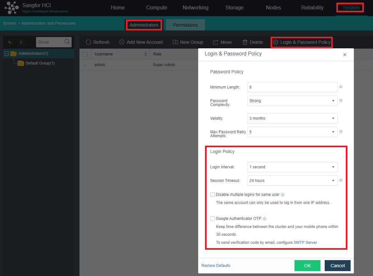Select Administrators(1) tree item label

coord(33,54)
